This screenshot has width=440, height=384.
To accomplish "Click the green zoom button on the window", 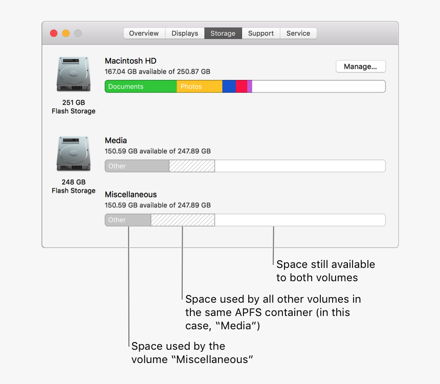I will pos(78,32).
